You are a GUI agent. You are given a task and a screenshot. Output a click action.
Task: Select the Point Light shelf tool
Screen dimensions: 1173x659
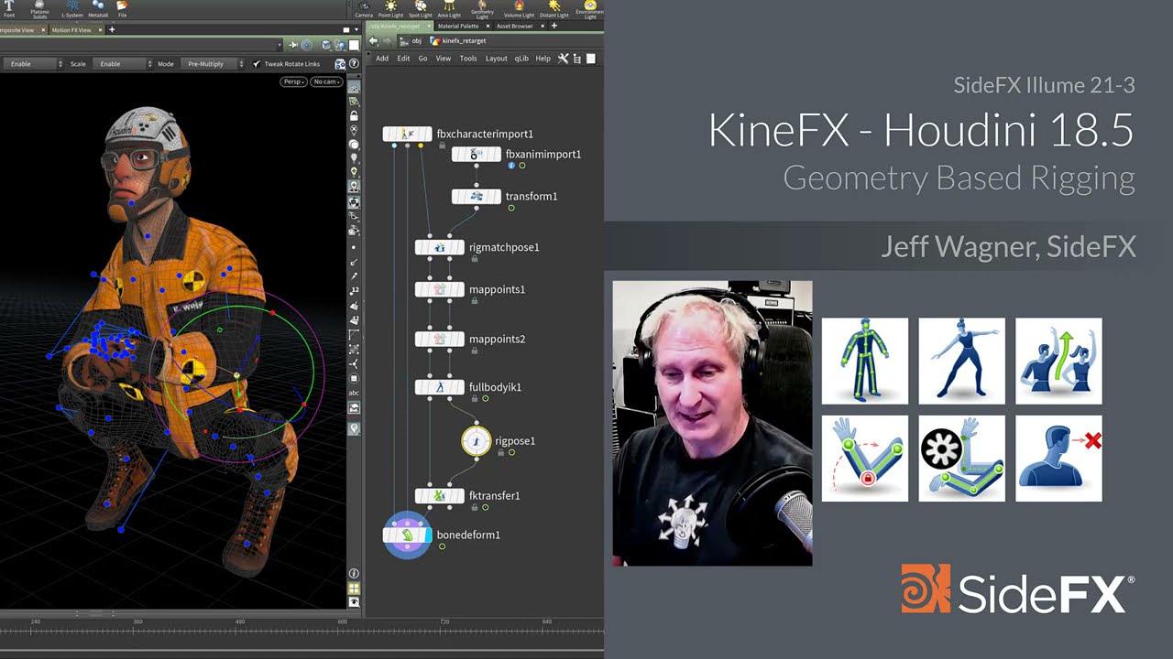[390, 8]
